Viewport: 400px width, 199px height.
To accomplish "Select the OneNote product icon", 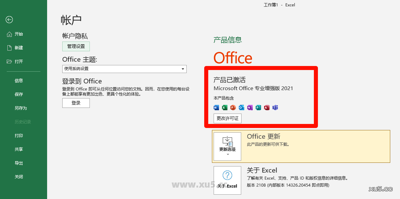I will pos(250,108).
